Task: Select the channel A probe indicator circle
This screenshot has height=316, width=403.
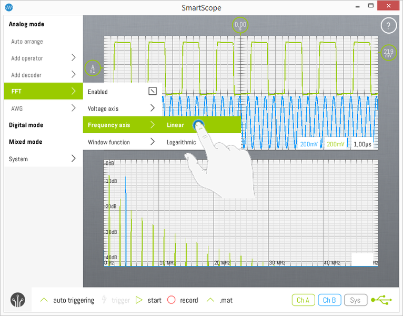Action: click(x=92, y=68)
